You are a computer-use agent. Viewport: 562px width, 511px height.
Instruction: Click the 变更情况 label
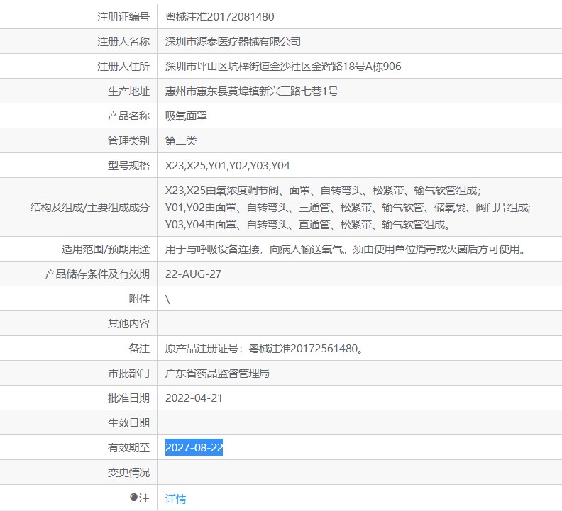click(128, 472)
